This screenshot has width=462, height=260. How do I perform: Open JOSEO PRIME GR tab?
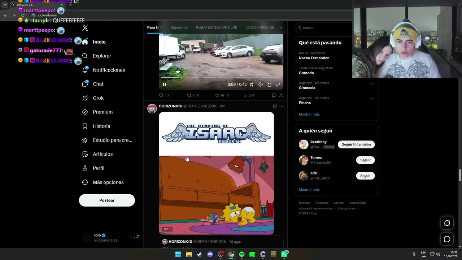tap(260, 27)
